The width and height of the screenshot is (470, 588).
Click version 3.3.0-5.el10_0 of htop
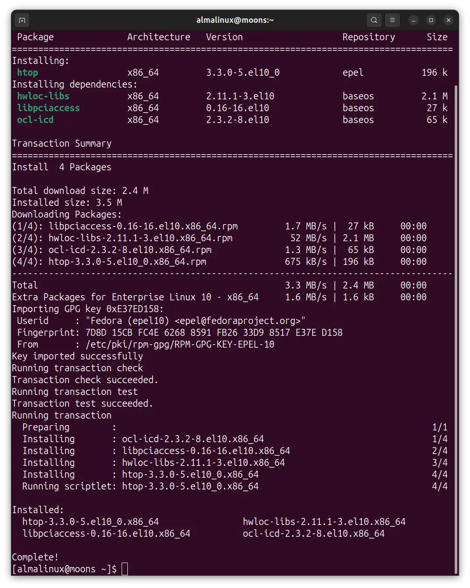tap(243, 73)
